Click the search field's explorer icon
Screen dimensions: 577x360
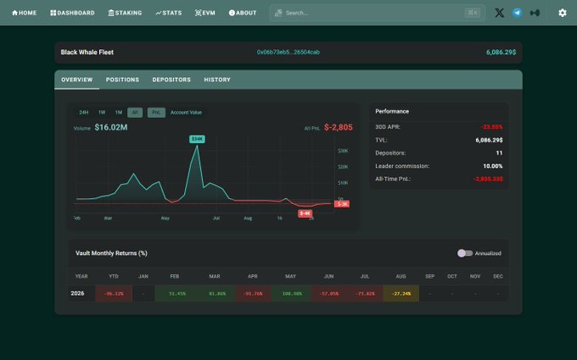[x=278, y=14]
